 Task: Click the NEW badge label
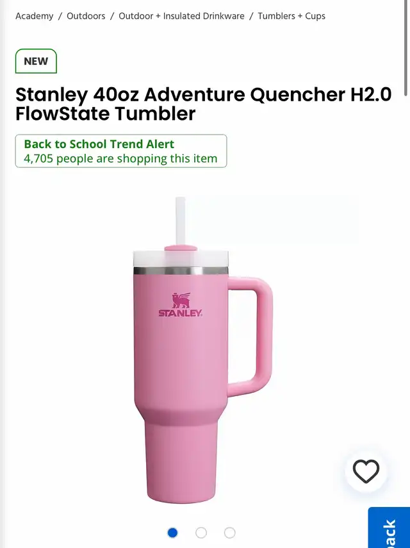tap(36, 61)
